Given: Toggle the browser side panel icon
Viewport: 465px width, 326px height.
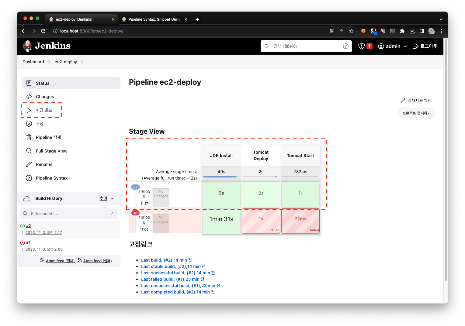Looking at the screenshot, I should (x=422, y=31).
